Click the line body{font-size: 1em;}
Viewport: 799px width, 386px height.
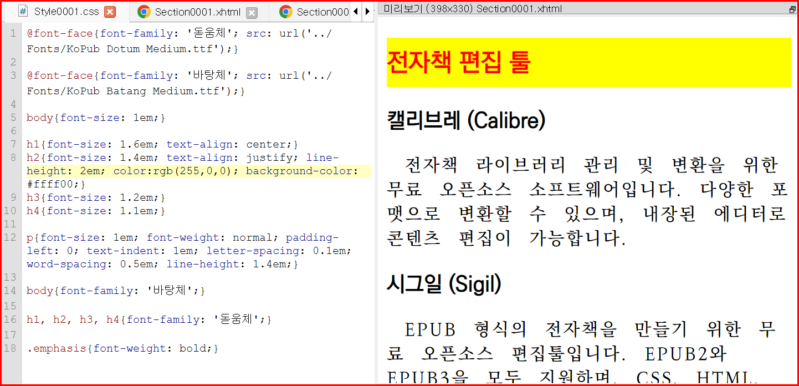coord(96,118)
